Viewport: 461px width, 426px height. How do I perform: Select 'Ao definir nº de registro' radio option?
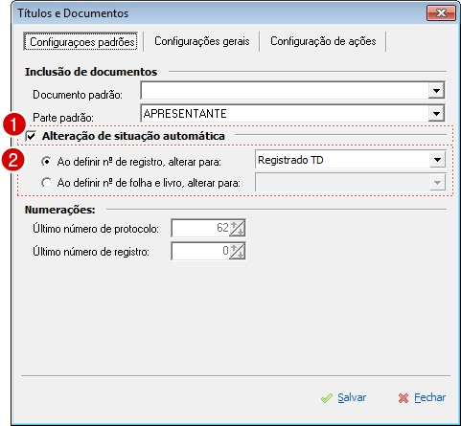pos(46,162)
